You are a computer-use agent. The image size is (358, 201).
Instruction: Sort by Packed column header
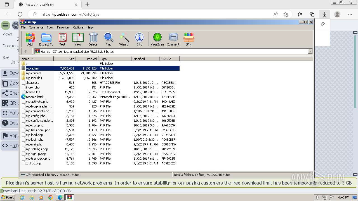point(87,59)
